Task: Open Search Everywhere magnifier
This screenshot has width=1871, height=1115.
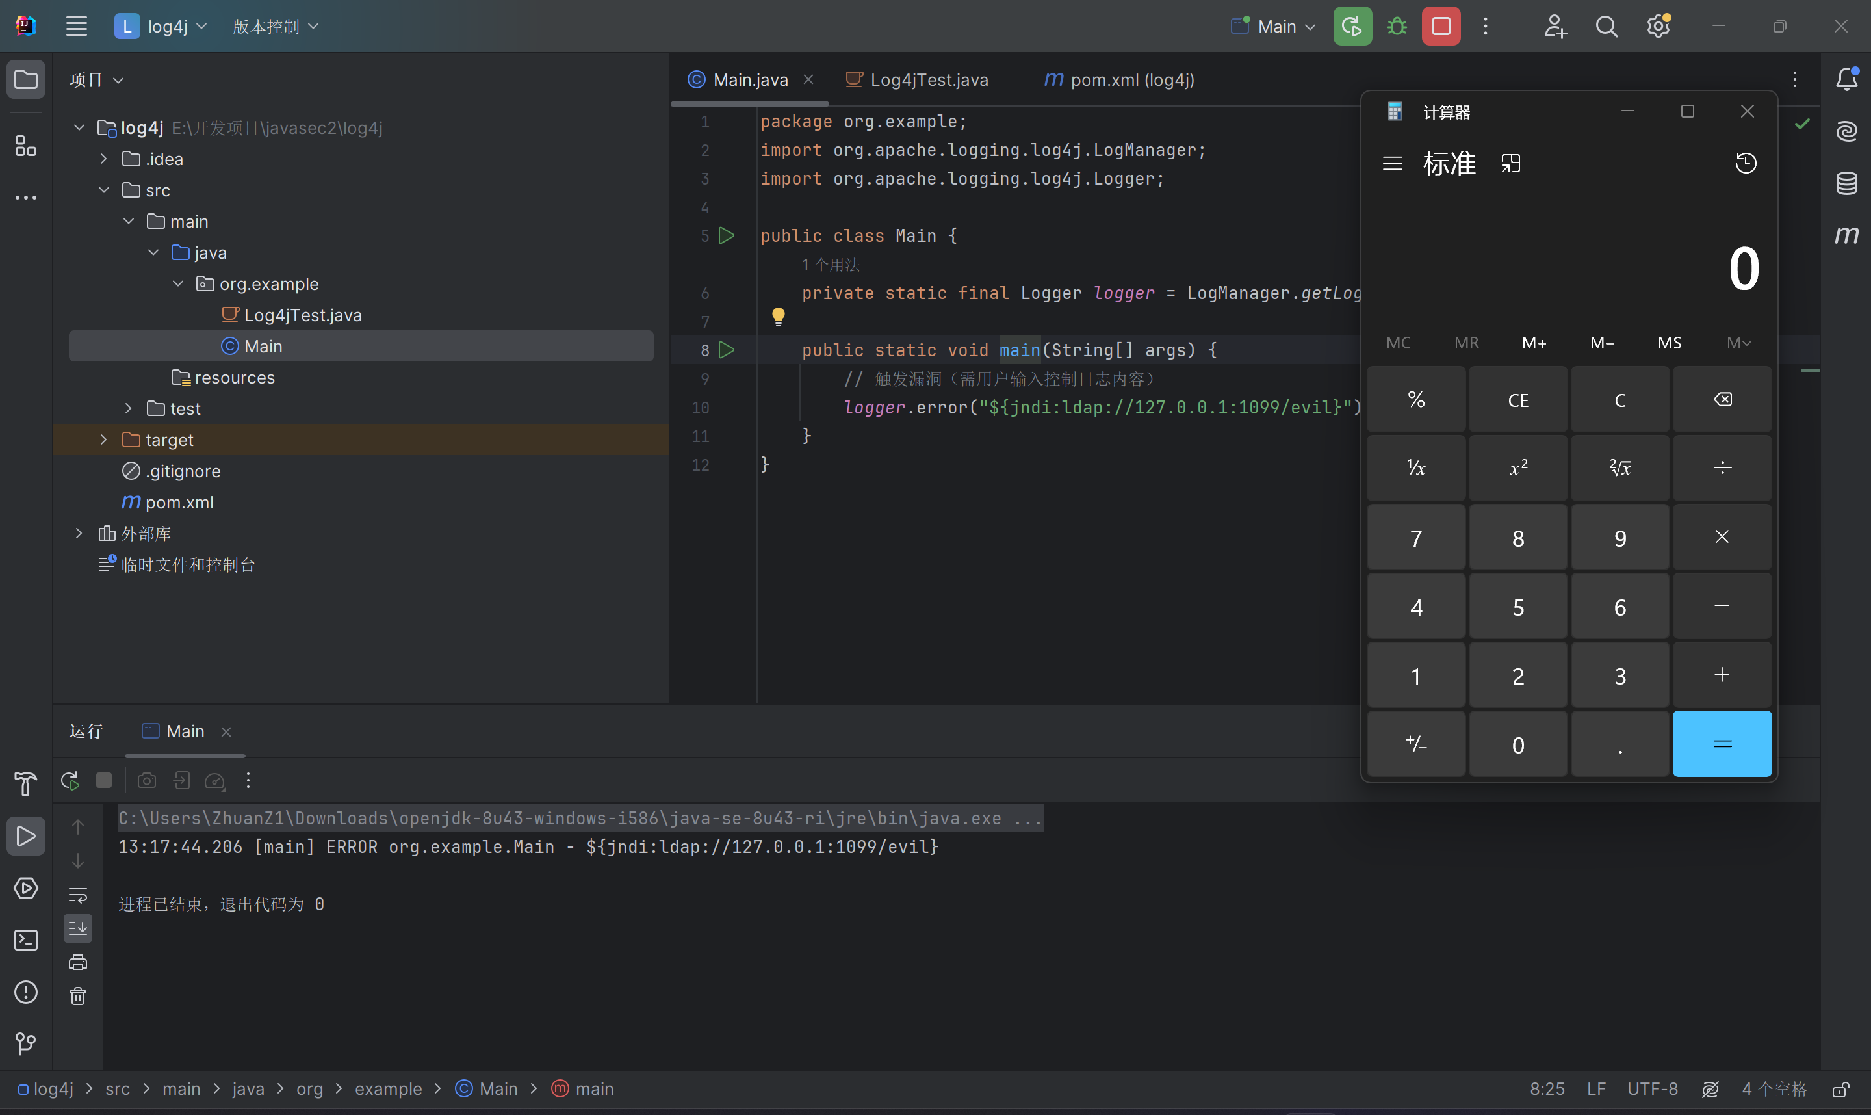Action: 1606,26
